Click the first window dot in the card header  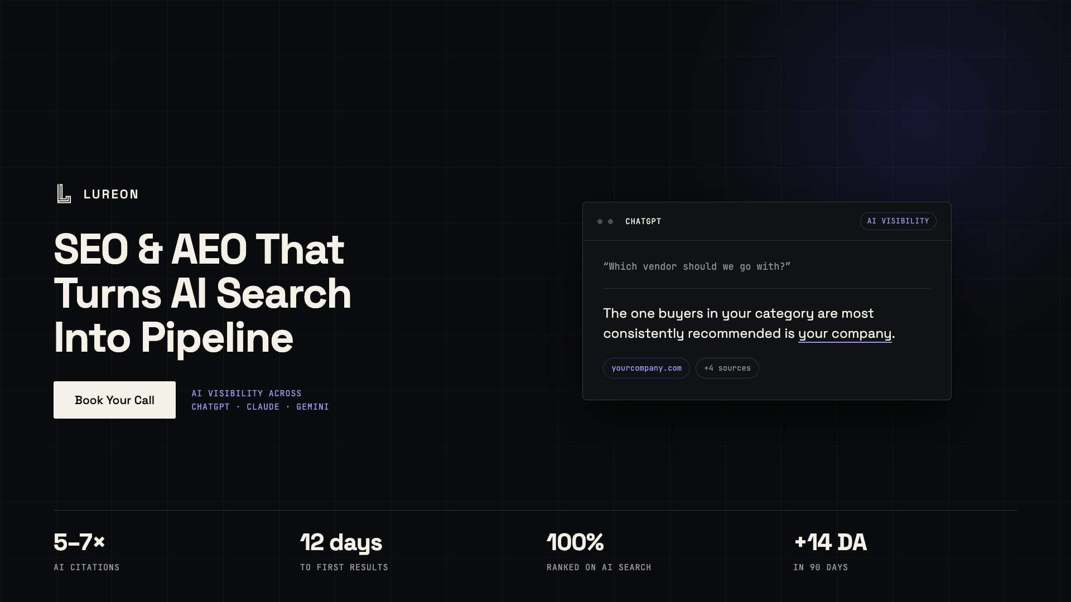(600, 221)
